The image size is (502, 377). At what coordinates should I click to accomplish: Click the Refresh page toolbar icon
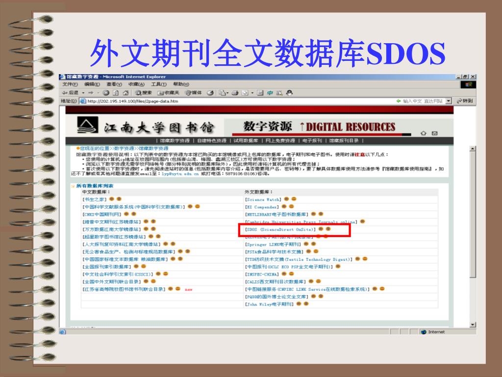click(116, 93)
